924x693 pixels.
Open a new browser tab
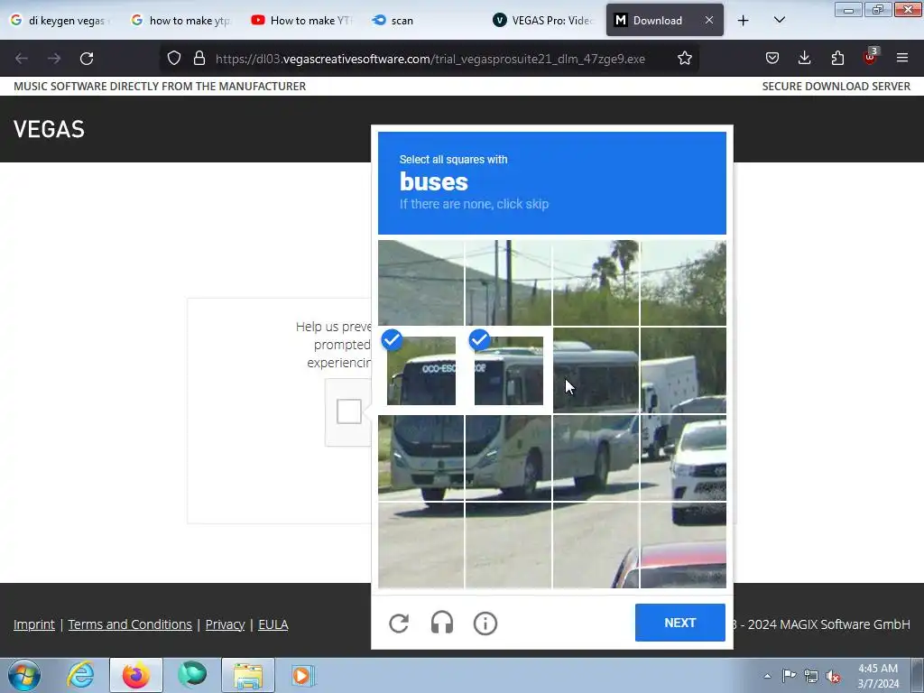tap(744, 21)
